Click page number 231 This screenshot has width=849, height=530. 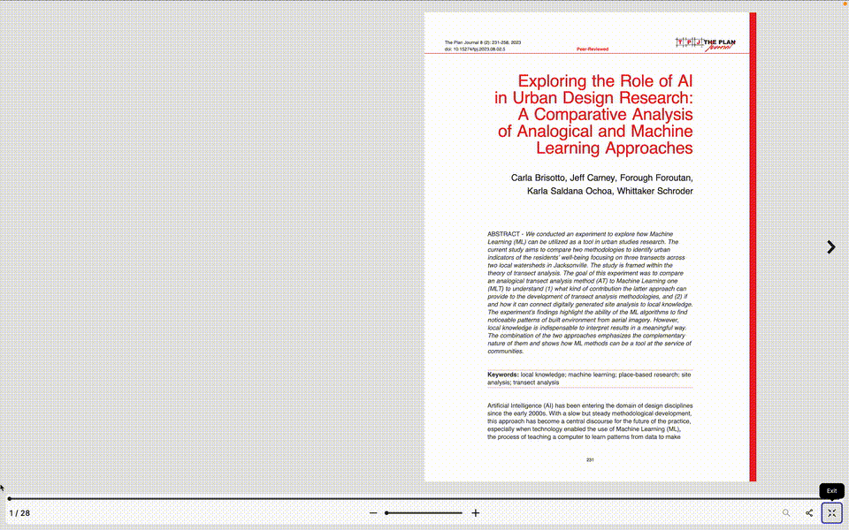[590, 459]
